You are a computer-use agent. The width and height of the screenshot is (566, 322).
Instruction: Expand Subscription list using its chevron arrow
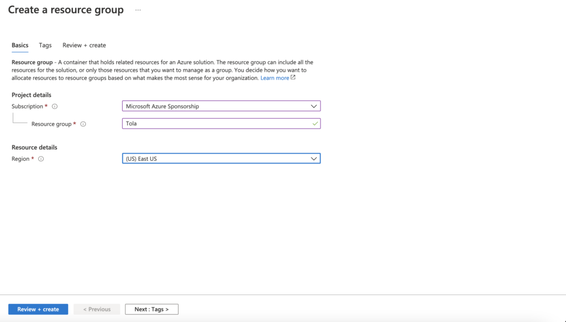314,107
